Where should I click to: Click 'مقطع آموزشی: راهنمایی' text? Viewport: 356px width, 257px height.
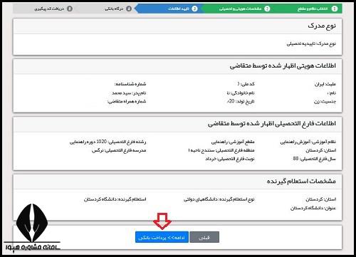point(233,142)
